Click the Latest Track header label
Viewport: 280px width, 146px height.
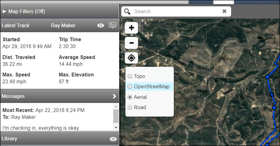16,25
